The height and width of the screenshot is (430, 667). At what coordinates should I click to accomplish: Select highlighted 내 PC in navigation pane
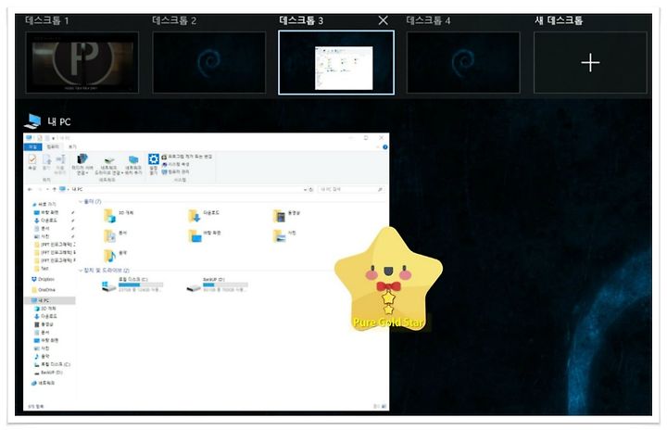pos(50,300)
